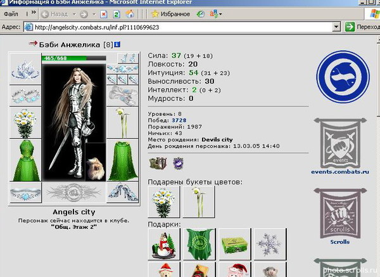
Task: Open the Scrolls link
Action: tap(340, 242)
